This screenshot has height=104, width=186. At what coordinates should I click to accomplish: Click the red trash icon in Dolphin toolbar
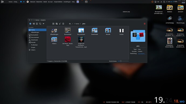pyautogui.click(x=144, y=24)
